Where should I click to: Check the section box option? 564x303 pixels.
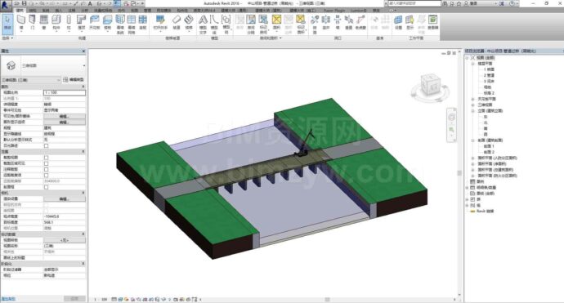(46, 187)
